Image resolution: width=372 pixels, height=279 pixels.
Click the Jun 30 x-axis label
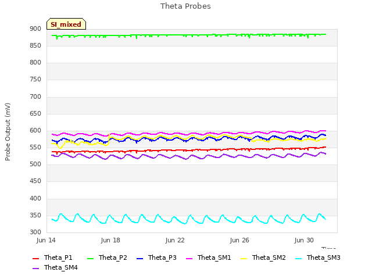point(304,240)
